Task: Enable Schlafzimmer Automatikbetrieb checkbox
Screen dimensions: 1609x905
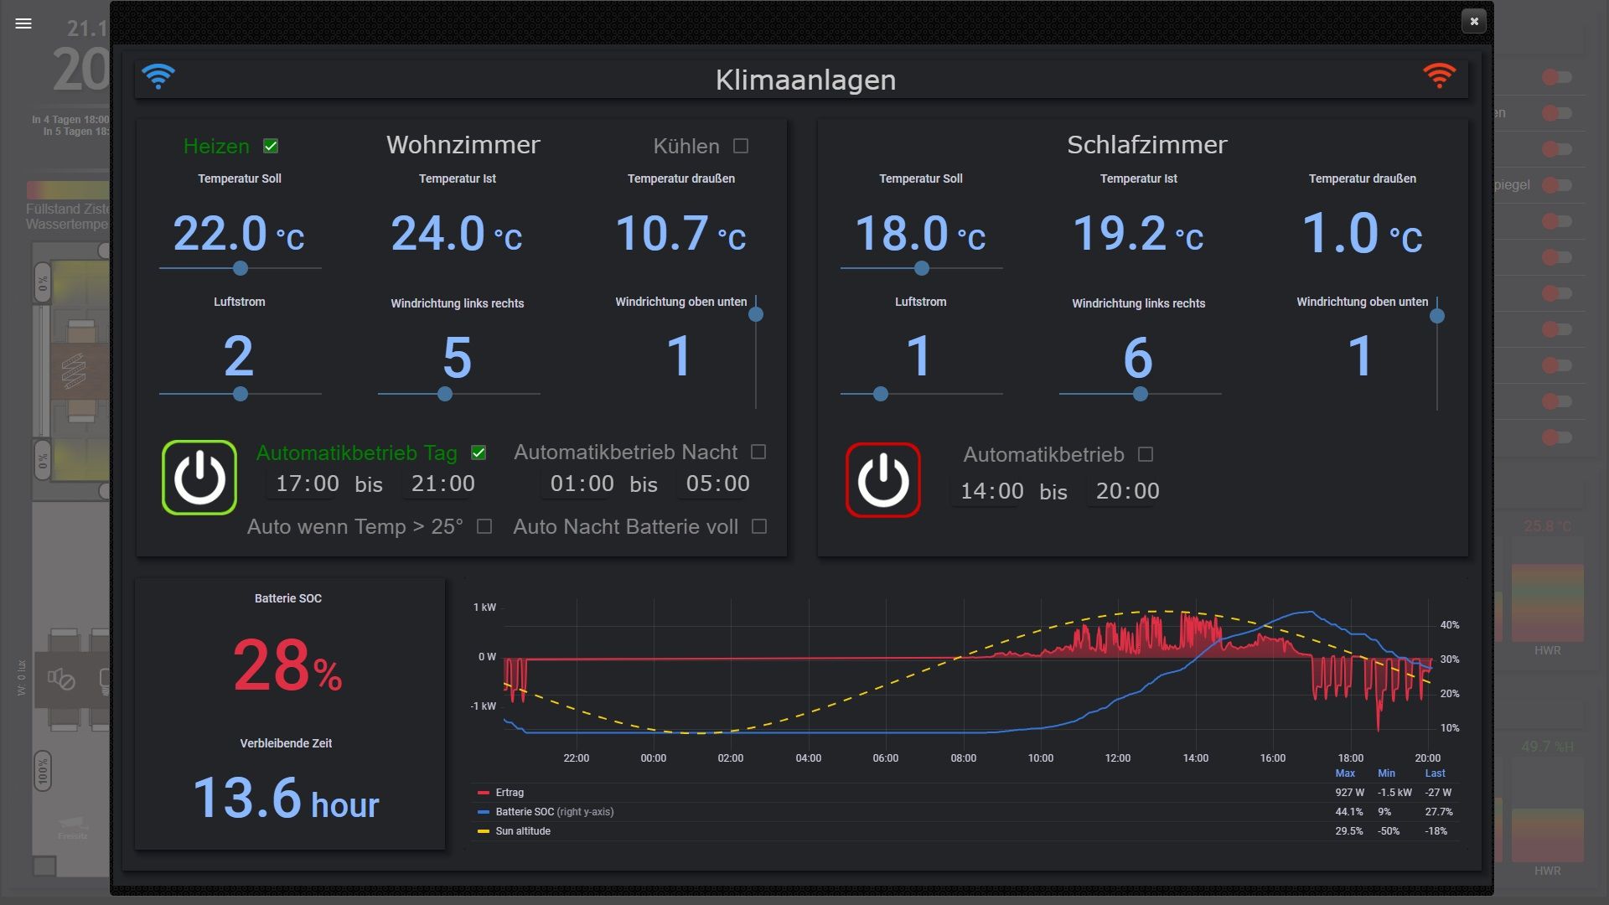Action: click(1146, 454)
